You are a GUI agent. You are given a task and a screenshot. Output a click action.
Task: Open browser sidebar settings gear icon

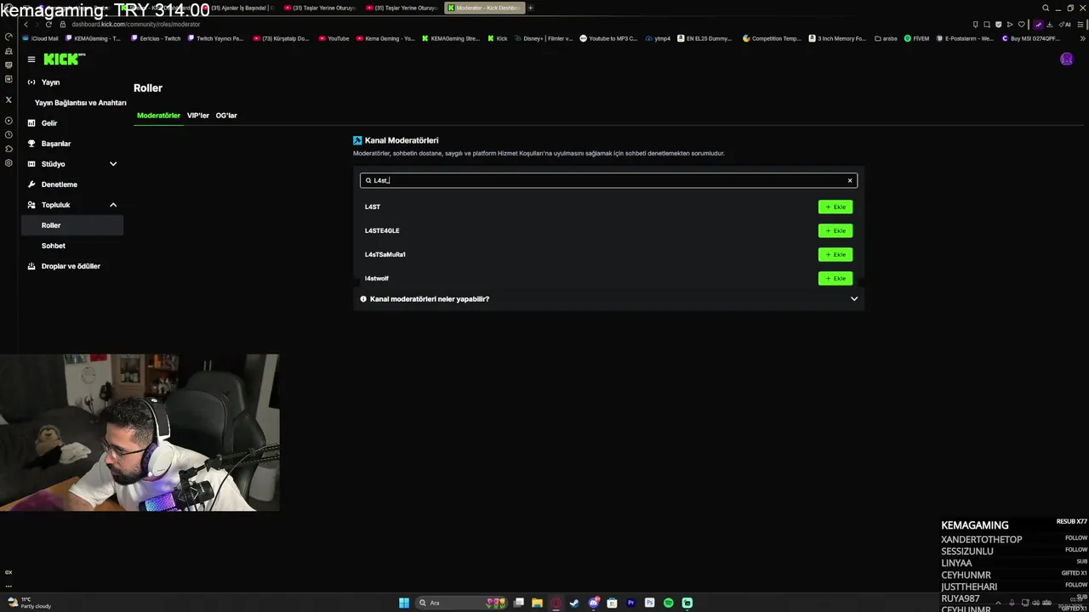[x=9, y=162]
